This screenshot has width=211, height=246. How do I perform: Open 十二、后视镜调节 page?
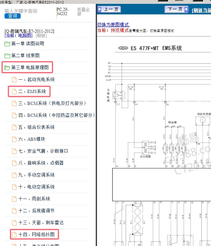[36, 211]
